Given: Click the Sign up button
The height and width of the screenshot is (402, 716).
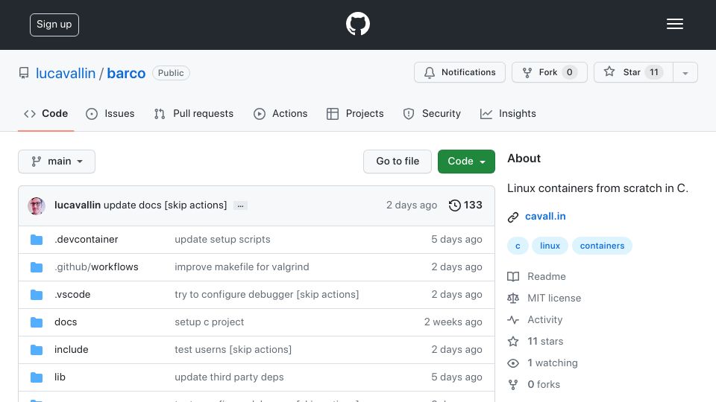Looking at the screenshot, I should 54,25.
